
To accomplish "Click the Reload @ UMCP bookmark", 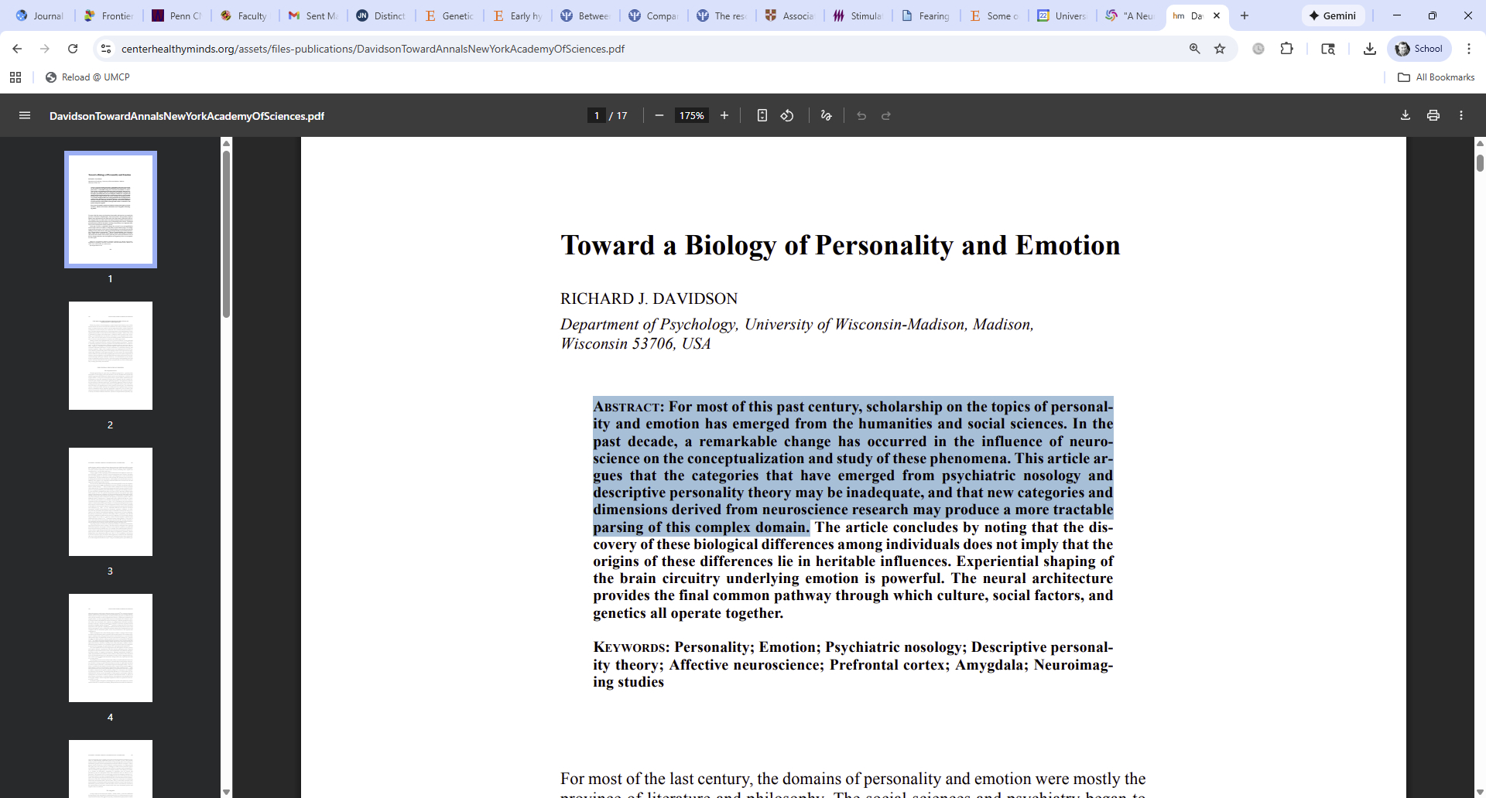I will tap(87, 77).
